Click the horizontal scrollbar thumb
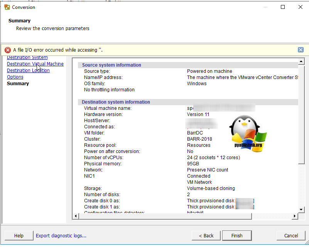Image resolution: width=309 pixels, height=247 pixels. pos(165,216)
